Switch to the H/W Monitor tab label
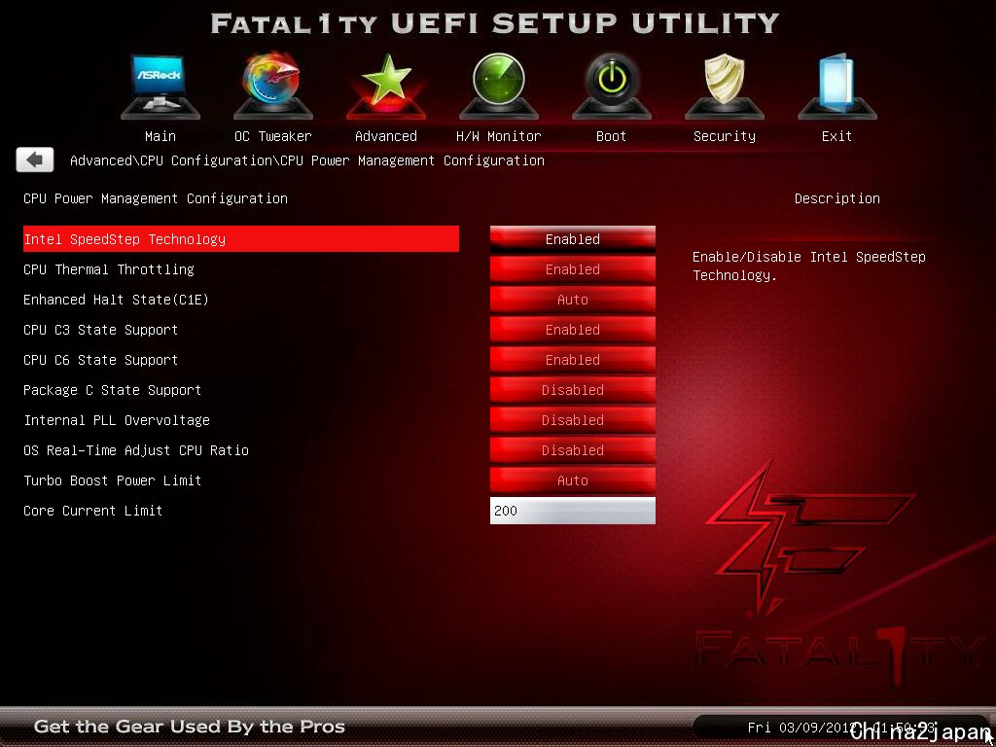This screenshot has height=747, width=996. click(499, 136)
